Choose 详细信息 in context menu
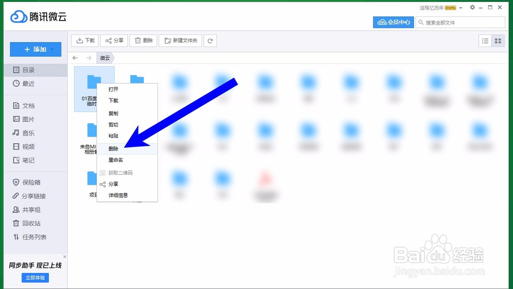The image size is (513, 289). 127,195
